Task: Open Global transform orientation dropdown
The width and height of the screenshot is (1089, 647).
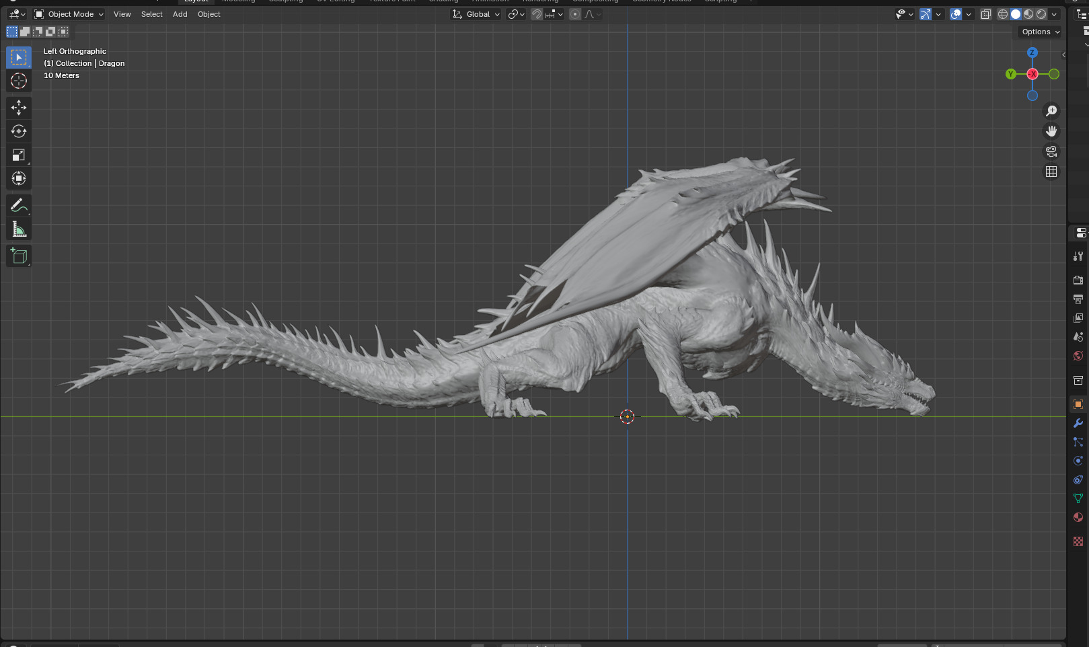Action: click(476, 14)
